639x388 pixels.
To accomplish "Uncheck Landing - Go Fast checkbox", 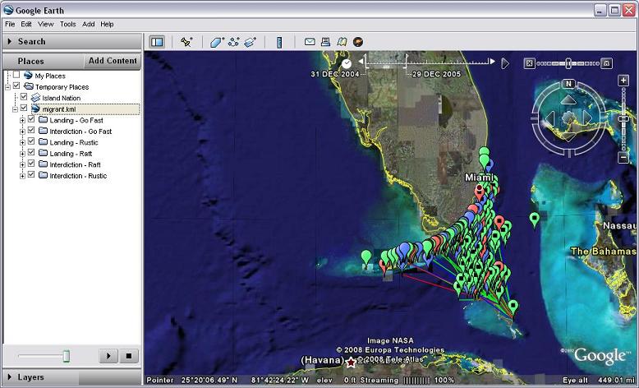I will (x=31, y=119).
